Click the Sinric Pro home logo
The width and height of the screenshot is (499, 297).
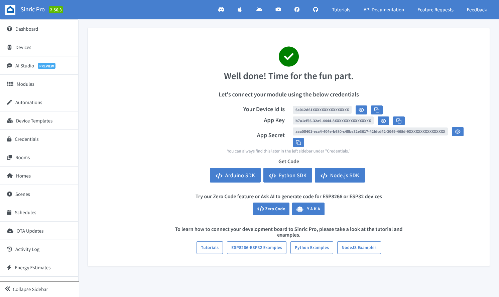coord(10,10)
